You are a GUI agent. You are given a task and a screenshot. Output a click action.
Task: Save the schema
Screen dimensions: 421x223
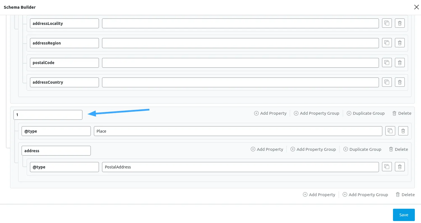[x=404, y=215]
